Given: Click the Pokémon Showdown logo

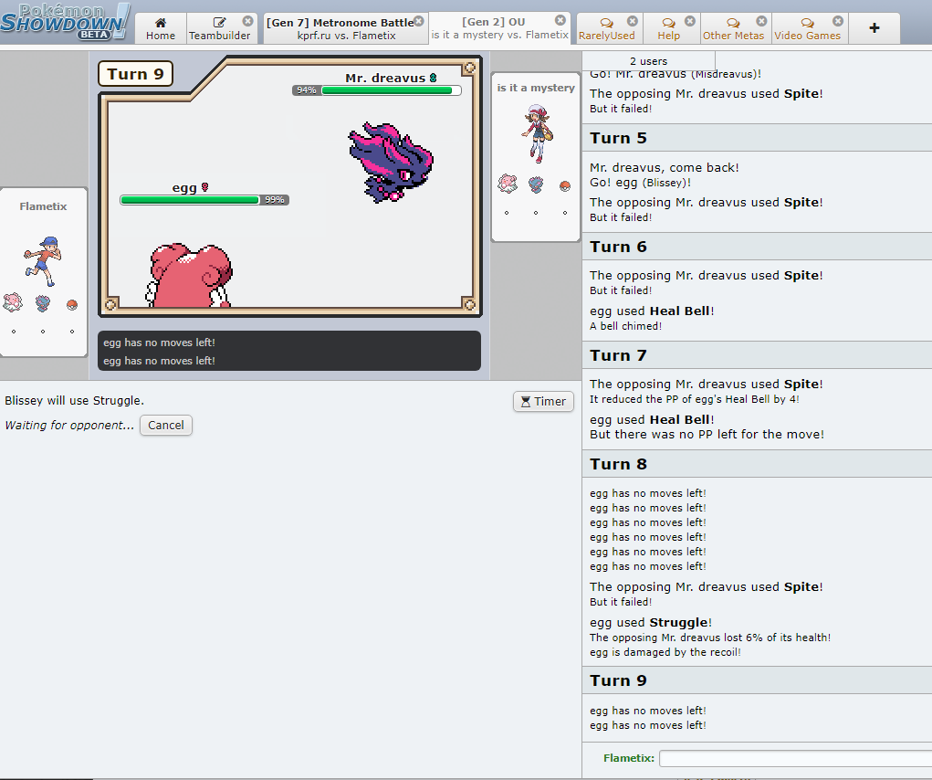Looking at the screenshot, I should click(x=65, y=21).
